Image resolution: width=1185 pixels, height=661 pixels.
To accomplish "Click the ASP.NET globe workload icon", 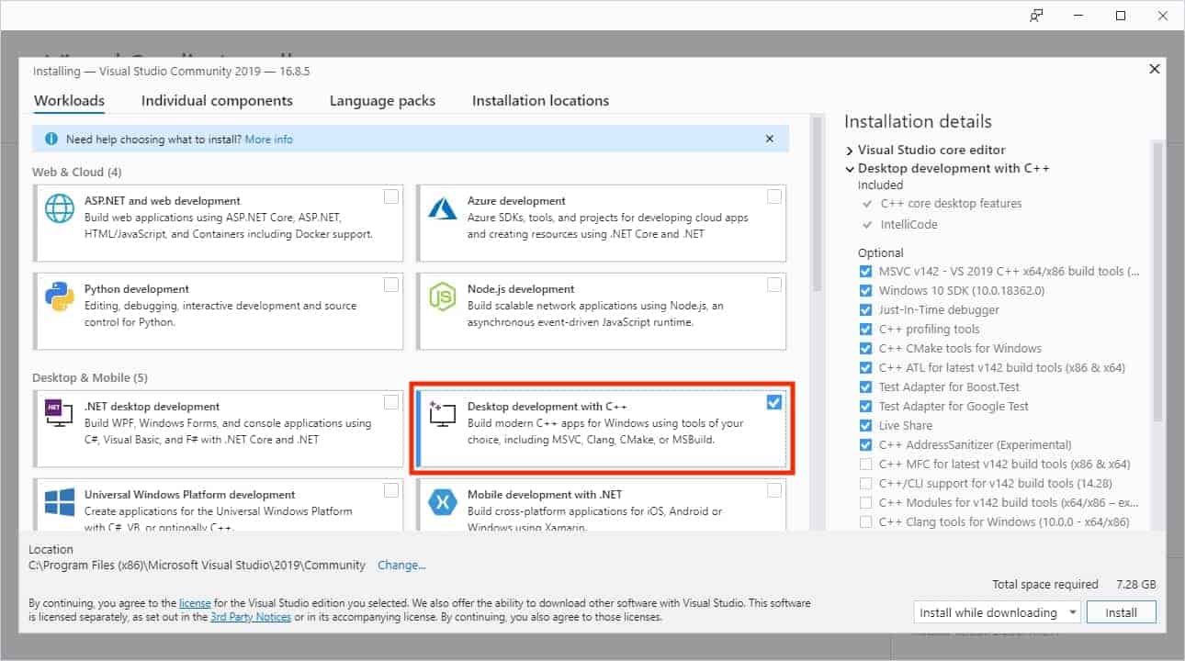I will click(x=60, y=209).
